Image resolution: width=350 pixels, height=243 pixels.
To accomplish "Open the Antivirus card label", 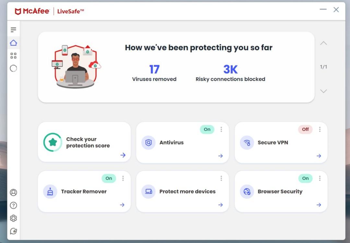I will point(171,142).
